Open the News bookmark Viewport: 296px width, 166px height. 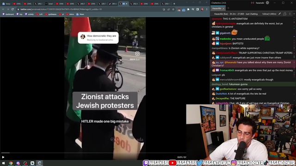(80, 14)
